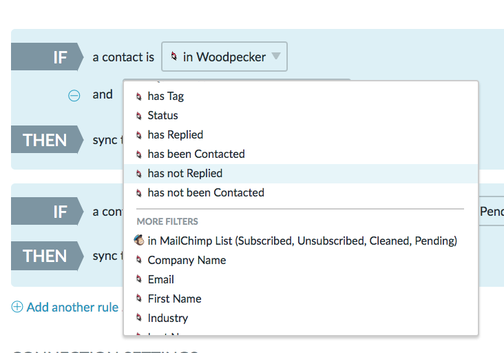Click the 'Add another rule' link

(72, 307)
